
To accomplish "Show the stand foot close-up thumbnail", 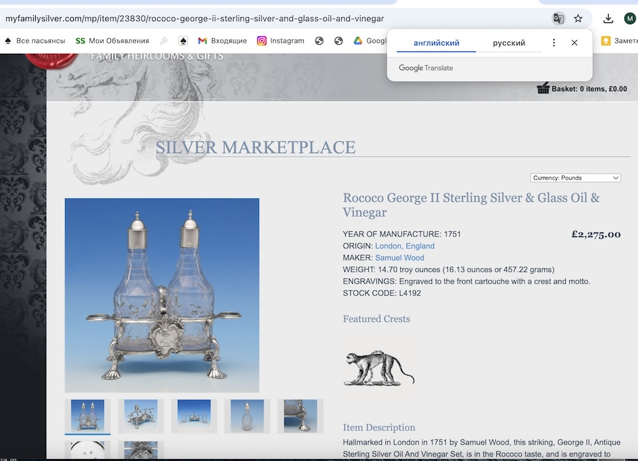I will [x=300, y=416].
